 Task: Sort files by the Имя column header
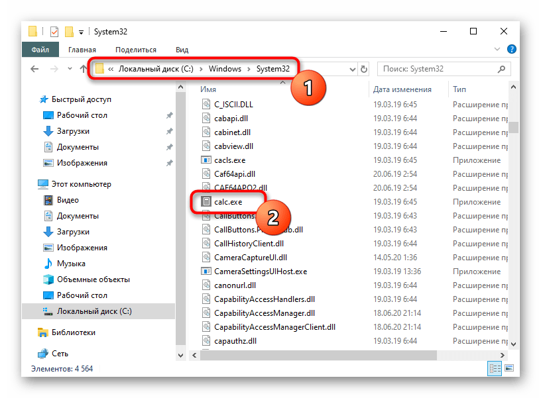pyautogui.click(x=208, y=89)
